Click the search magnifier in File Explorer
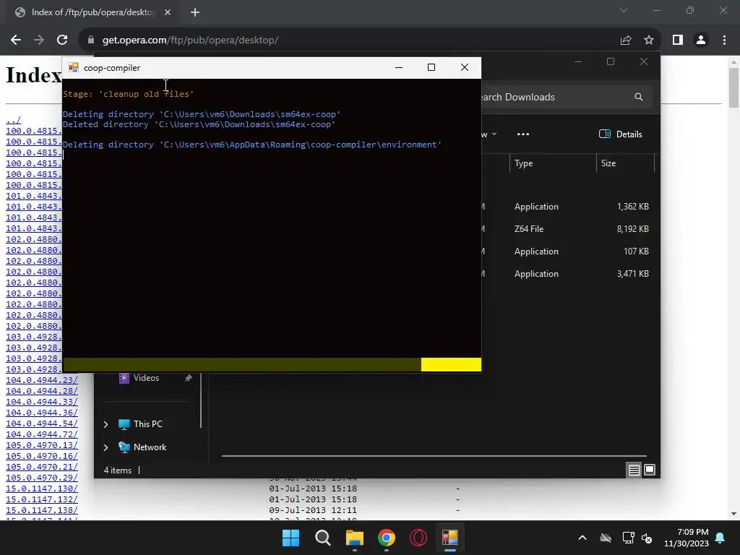Image resolution: width=740 pixels, height=555 pixels. tap(639, 97)
